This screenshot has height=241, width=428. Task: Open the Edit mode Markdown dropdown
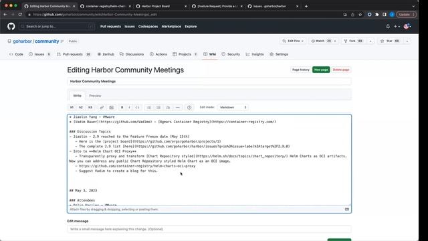[x=233, y=107]
